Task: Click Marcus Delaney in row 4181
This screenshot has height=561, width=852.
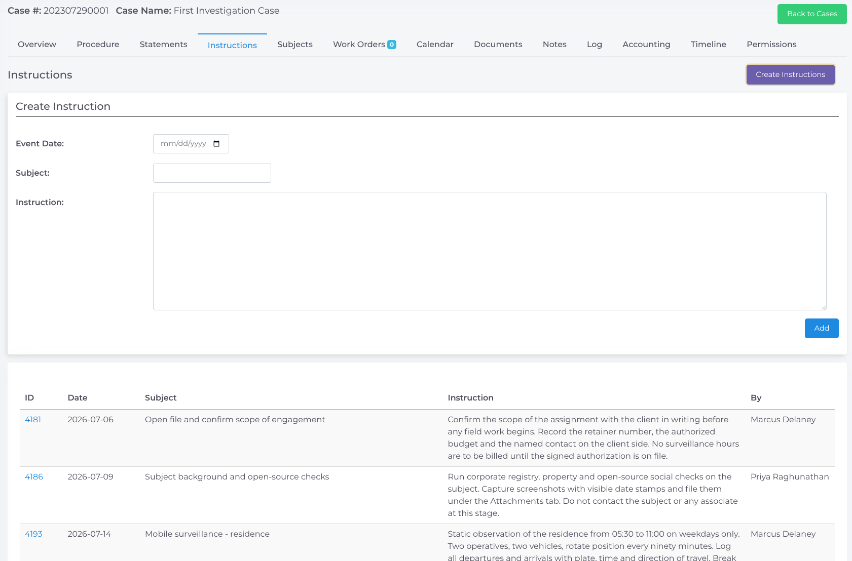Action: [x=783, y=420]
